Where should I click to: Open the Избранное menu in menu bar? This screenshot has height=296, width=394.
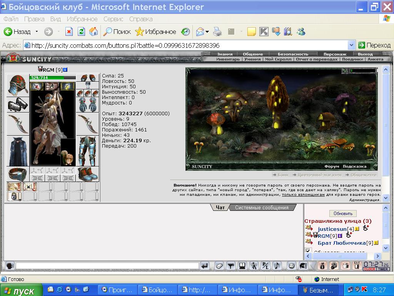point(82,19)
